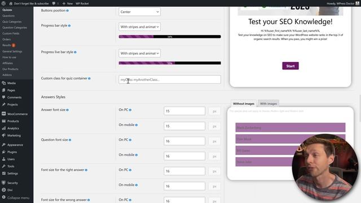361x203 pixels.
Task: Open Marketing megaphone icon in sidebar
Action: point(4,135)
